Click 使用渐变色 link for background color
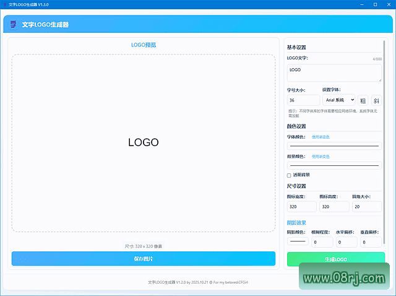The height and width of the screenshot is (296, 396). click(x=321, y=157)
